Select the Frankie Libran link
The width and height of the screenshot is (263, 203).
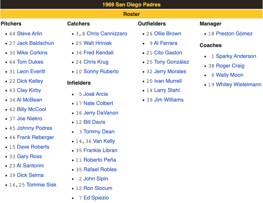(101, 150)
